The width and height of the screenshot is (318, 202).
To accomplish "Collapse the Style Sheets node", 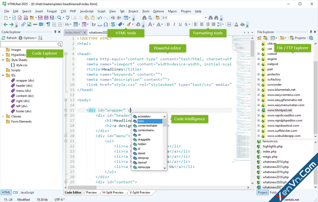I will 3,60.
